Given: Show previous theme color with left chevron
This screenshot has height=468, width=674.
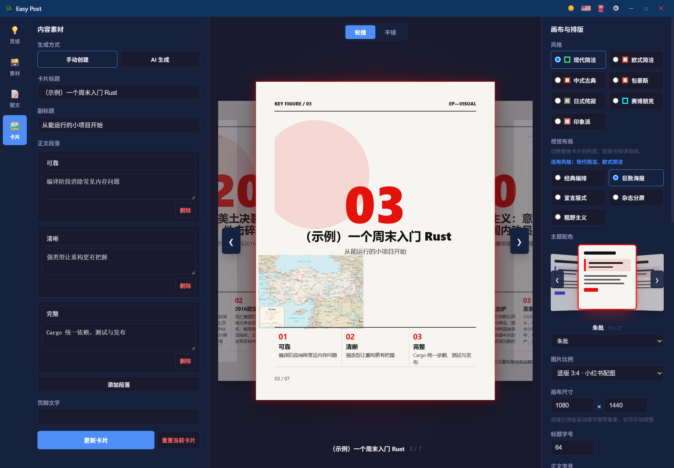Looking at the screenshot, I should (x=557, y=280).
